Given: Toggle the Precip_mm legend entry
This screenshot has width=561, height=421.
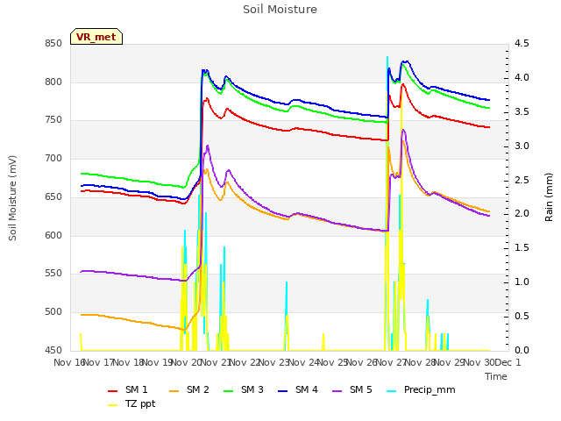Looking at the screenshot, I should click(421, 389).
